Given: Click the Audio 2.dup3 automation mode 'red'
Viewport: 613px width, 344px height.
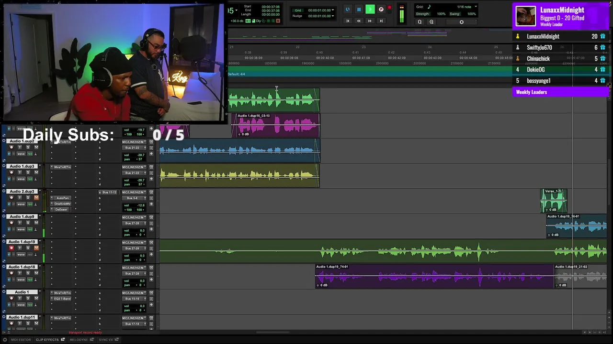Looking at the screenshot, I should click(x=30, y=204).
